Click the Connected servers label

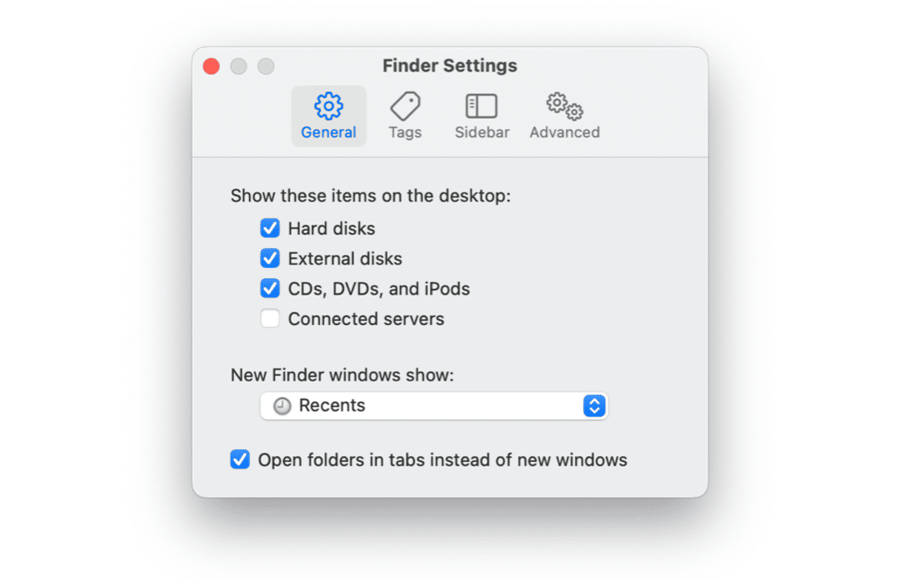(x=366, y=319)
